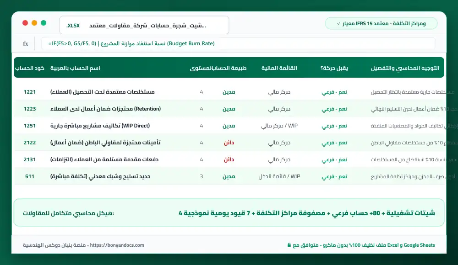Select the اسم الحساب بالعربية column header
The height and width of the screenshot is (265, 458).
coord(75,68)
